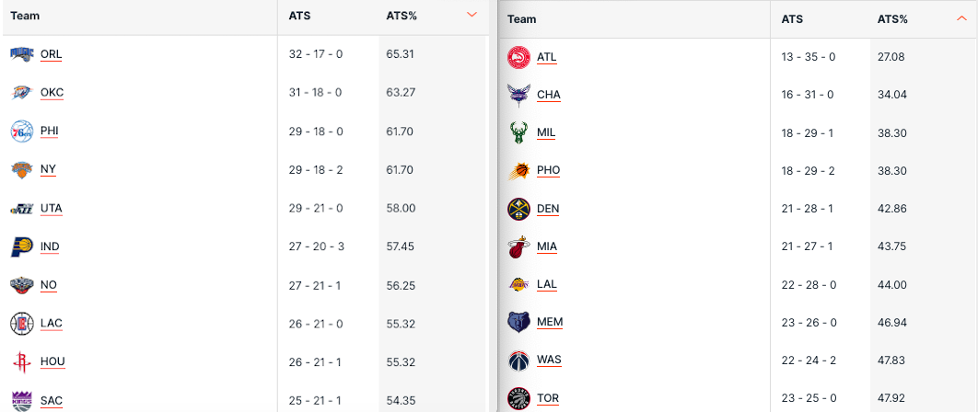Click ORL's 32 - 17 - 0 ATS record
978x412 pixels.
(315, 54)
